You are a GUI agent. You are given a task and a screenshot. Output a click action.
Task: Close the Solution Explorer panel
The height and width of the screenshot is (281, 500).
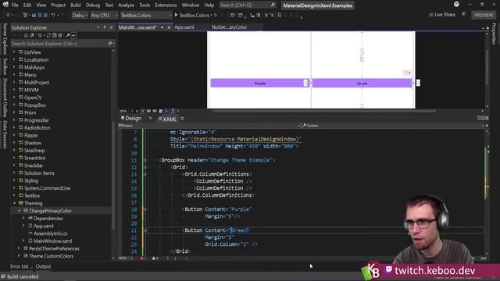[x=111, y=27]
